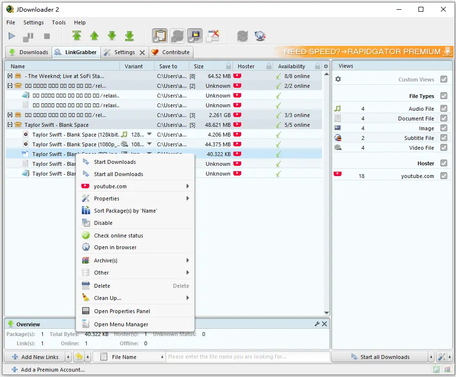456x377 pixels.
Task: Click the grey reconnect icon in toolbar
Action: tap(242, 36)
